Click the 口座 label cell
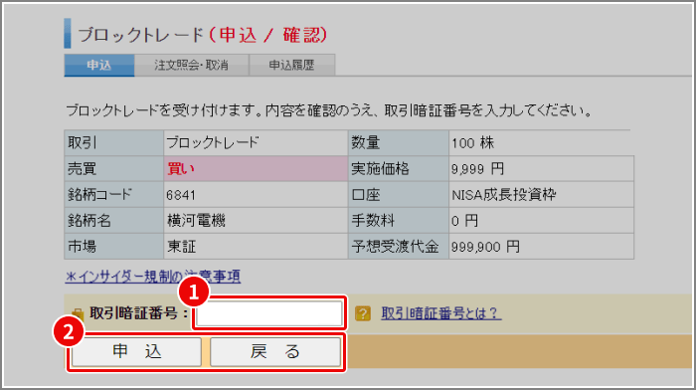 399,195
